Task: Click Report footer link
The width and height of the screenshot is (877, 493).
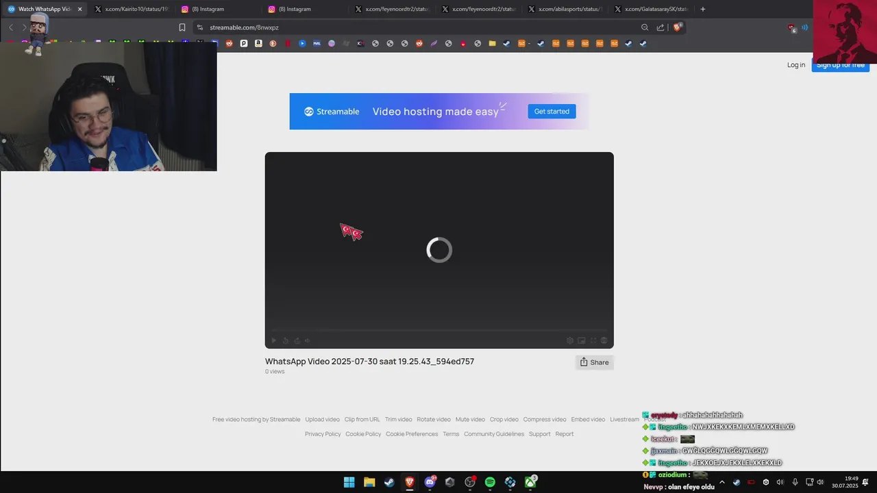Action: coord(565,434)
